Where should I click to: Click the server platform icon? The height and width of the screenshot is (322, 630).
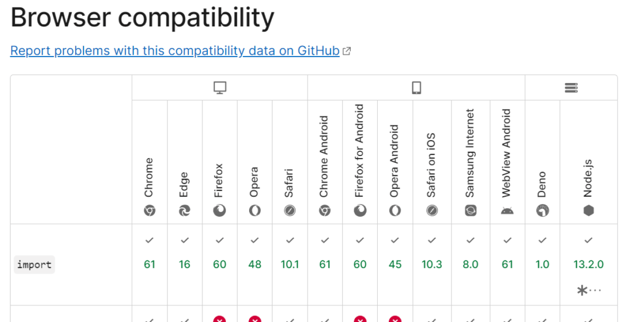(571, 88)
